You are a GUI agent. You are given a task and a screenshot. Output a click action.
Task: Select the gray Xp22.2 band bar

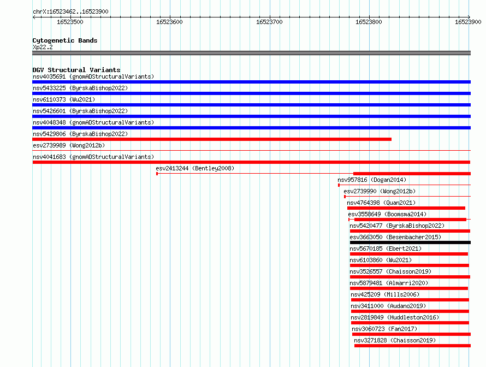[251, 53]
